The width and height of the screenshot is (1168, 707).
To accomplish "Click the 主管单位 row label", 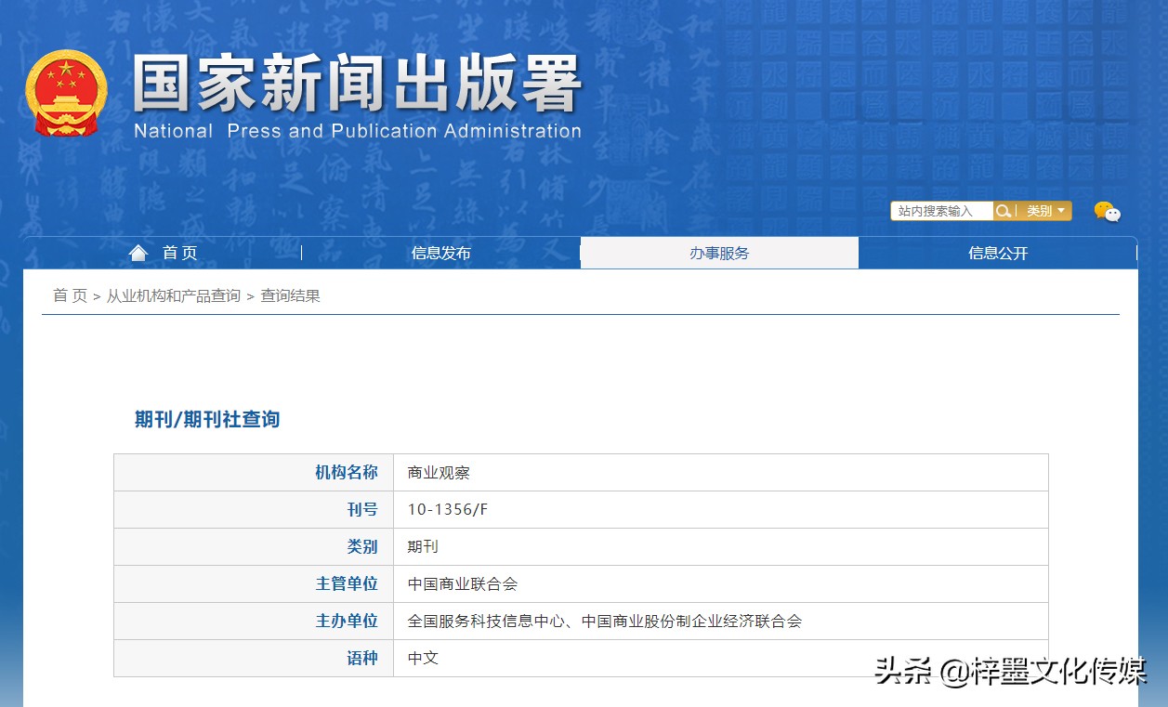I will tap(348, 583).
